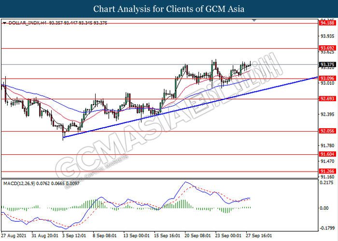
Task: Select the 92.693 support price label
Action: pos(327,99)
